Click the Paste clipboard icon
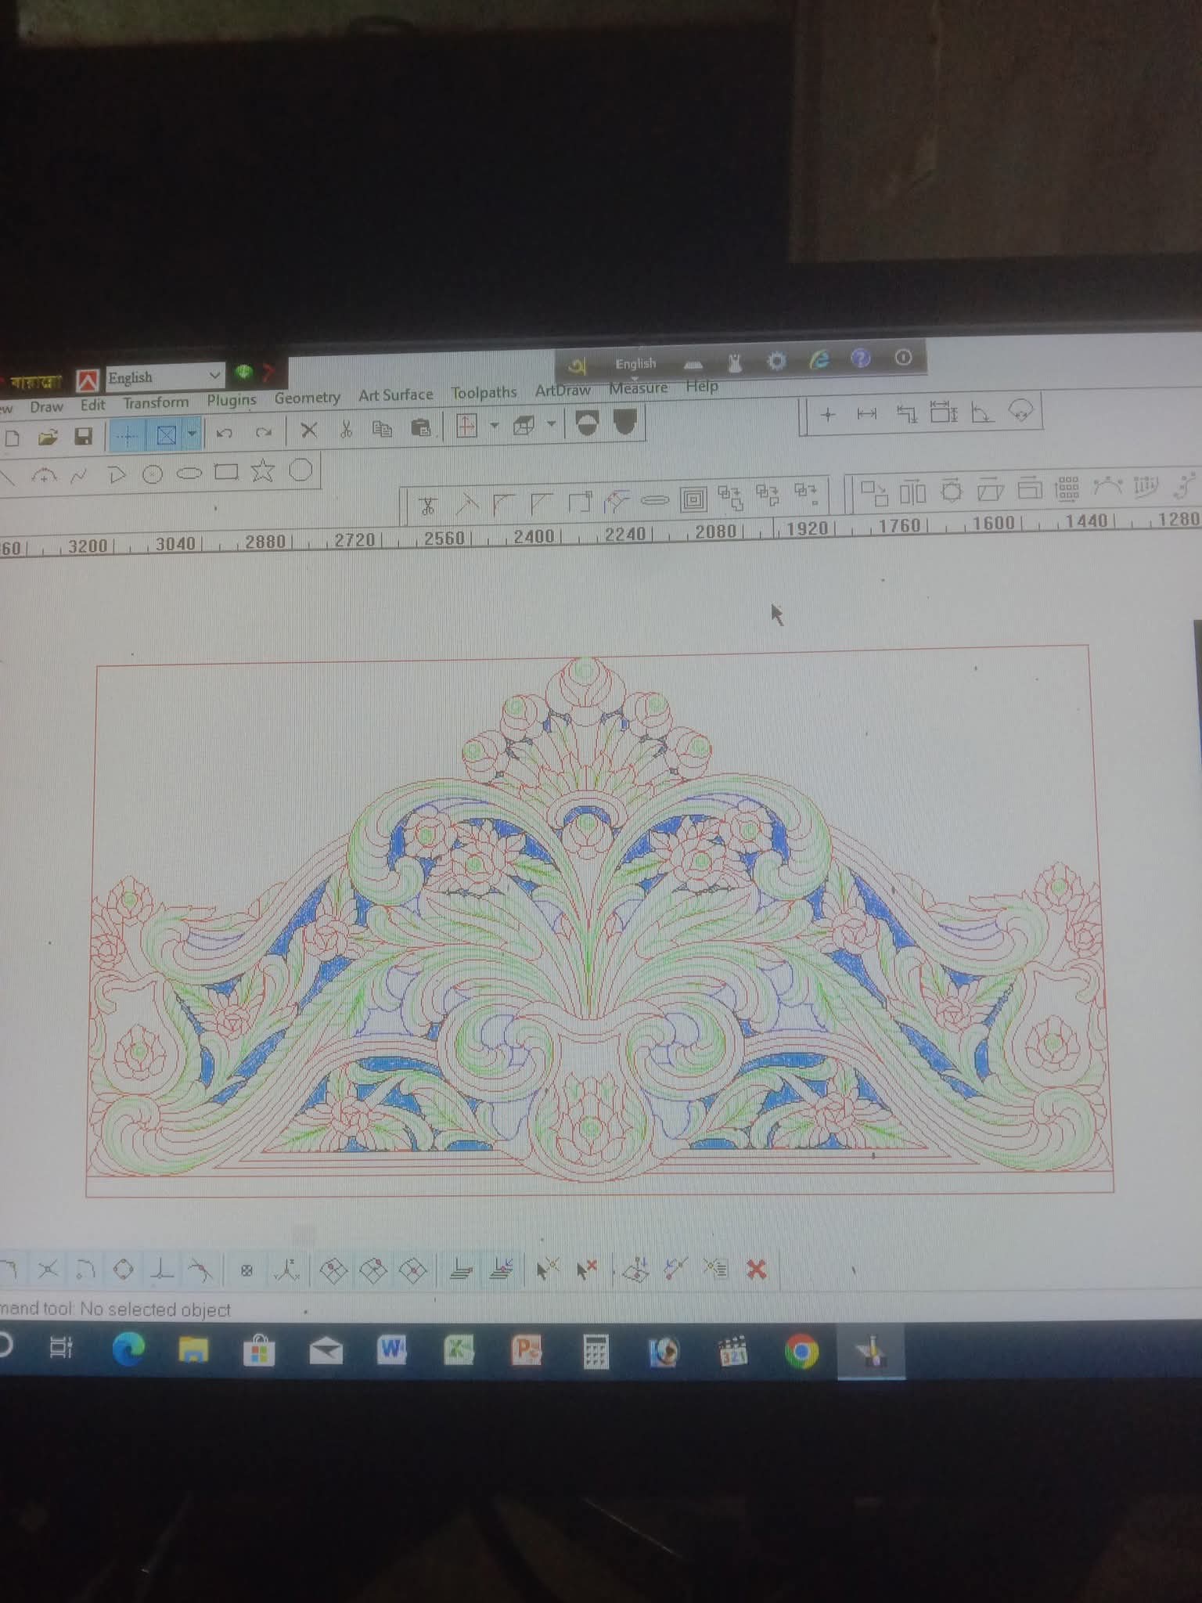1202x1603 pixels. [x=421, y=427]
